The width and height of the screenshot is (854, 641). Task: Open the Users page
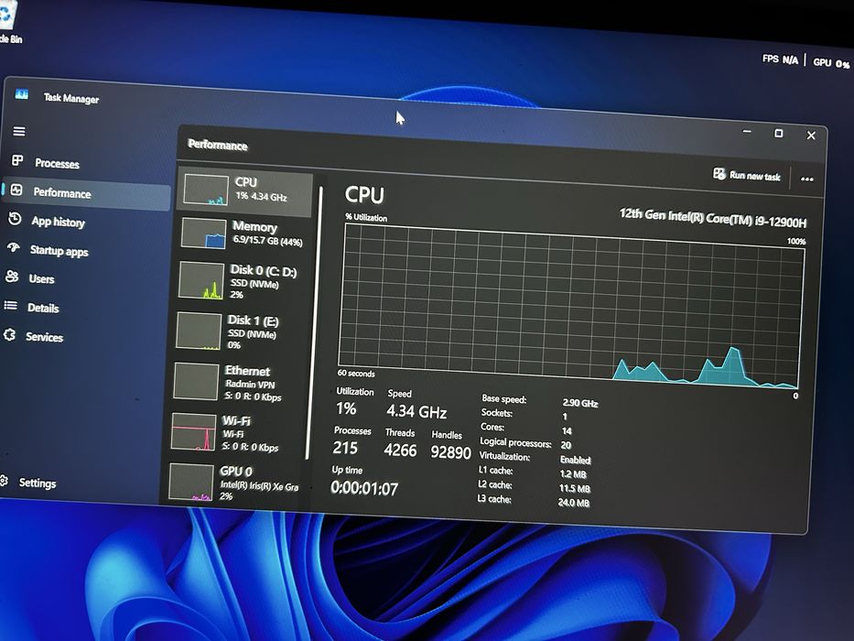41,279
